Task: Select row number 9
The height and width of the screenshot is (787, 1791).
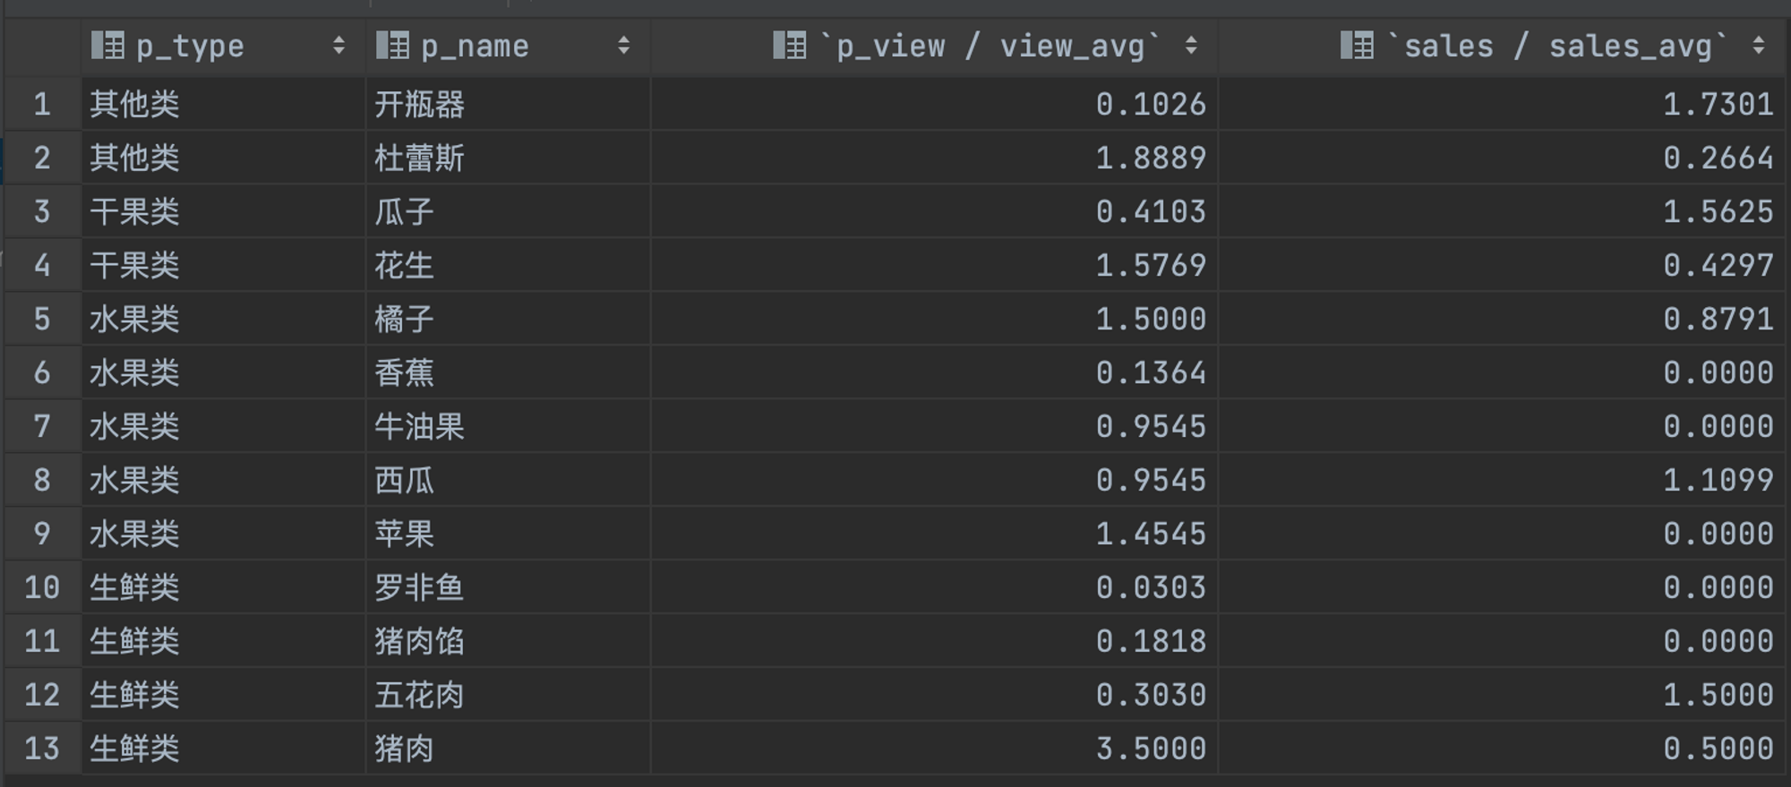Action: point(42,535)
